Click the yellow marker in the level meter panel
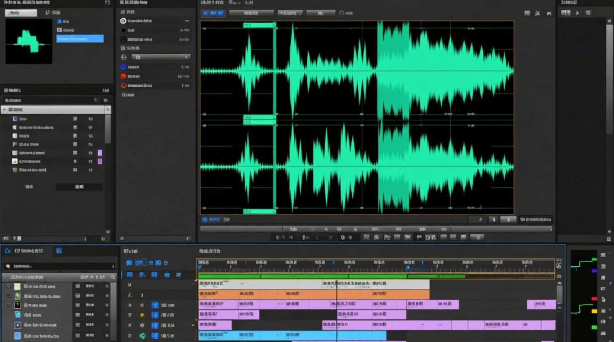 pos(594,311)
